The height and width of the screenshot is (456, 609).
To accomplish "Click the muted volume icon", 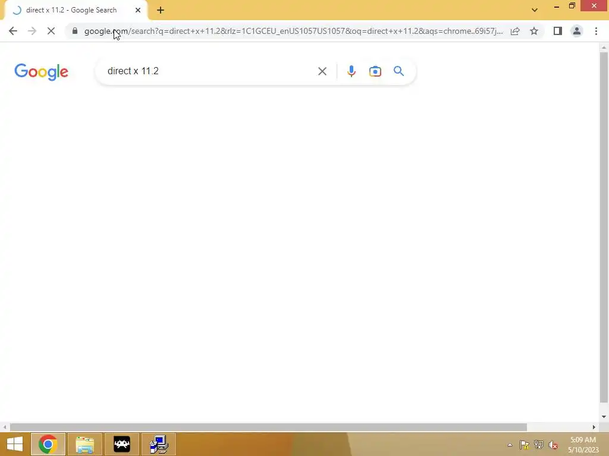I will click(x=553, y=445).
